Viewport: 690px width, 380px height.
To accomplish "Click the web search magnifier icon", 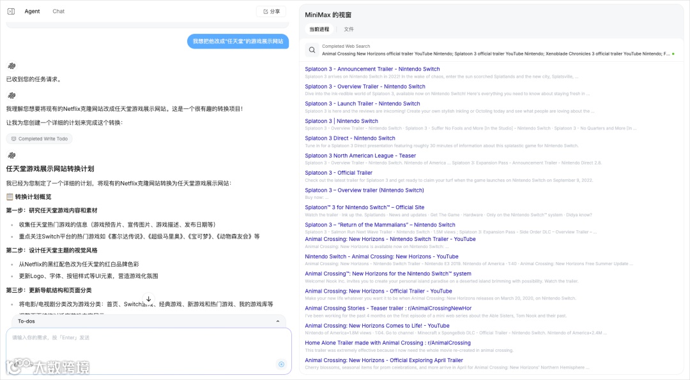I will (x=312, y=50).
